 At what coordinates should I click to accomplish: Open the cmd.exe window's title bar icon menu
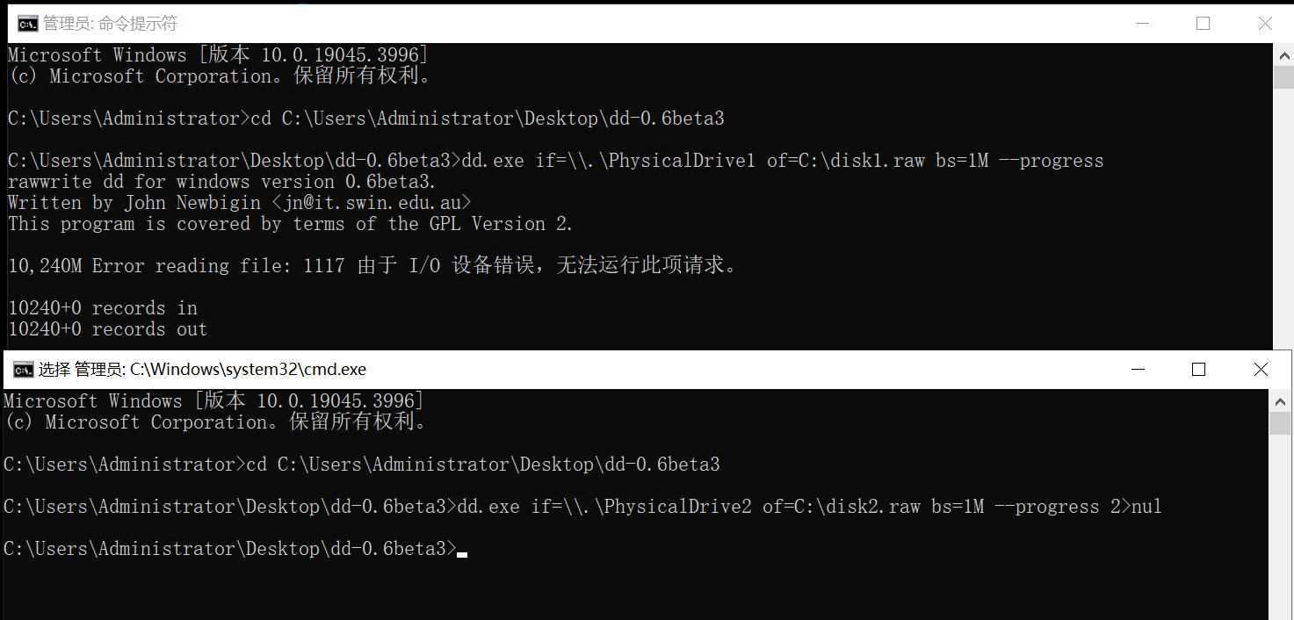(x=23, y=370)
